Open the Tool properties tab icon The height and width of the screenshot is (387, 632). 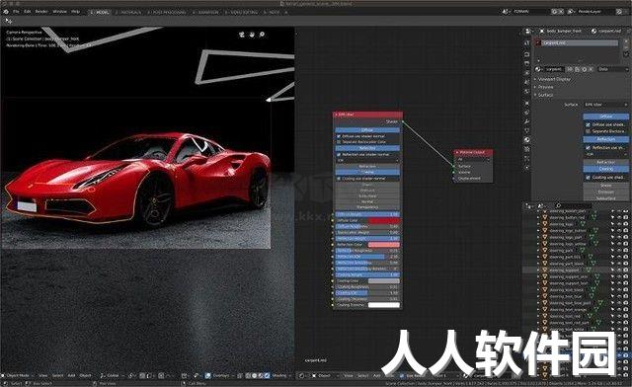(x=526, y=43)
